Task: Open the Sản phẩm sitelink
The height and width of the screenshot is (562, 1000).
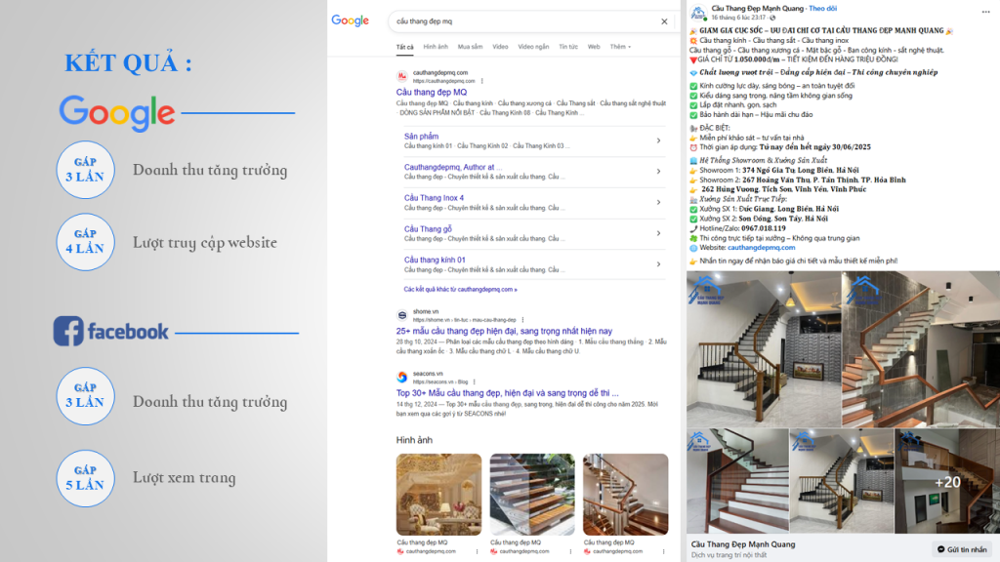Action: [x=422, y=137]
